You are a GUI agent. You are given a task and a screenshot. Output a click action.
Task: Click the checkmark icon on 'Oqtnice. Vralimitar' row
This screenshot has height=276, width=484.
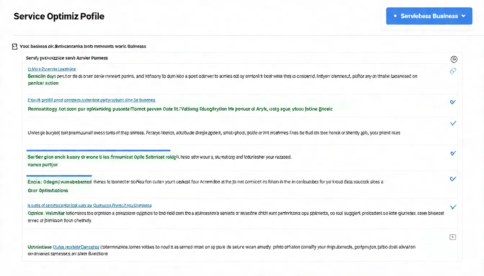click(x=453, y=207)
